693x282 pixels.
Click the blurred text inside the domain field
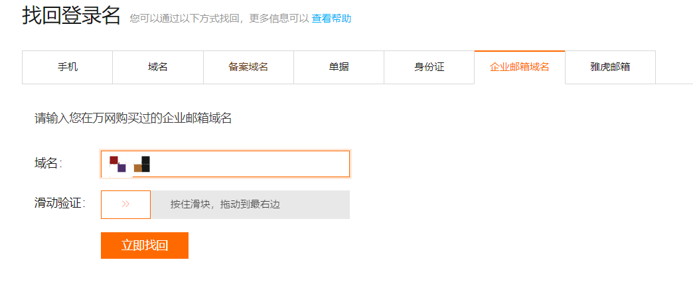point(130,164)
